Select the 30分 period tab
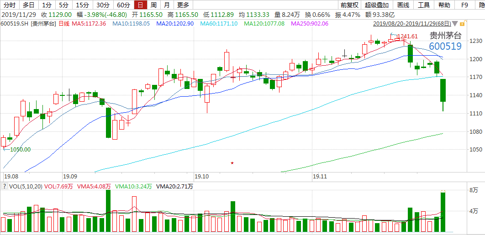The image size is (485, 235). coord(103,5)
